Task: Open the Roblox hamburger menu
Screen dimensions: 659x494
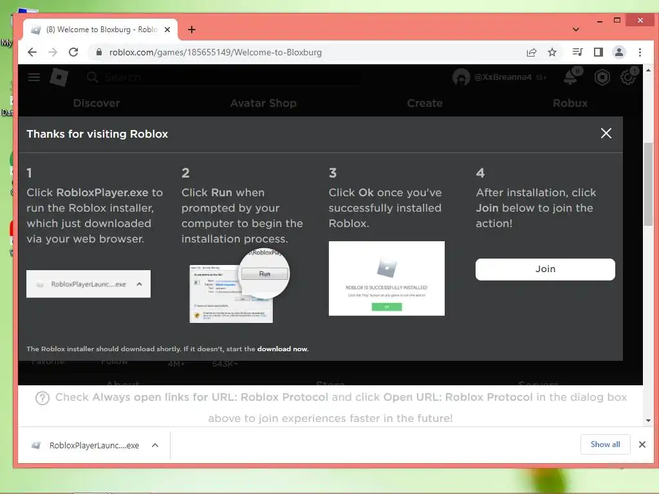Action: point(34,77)
